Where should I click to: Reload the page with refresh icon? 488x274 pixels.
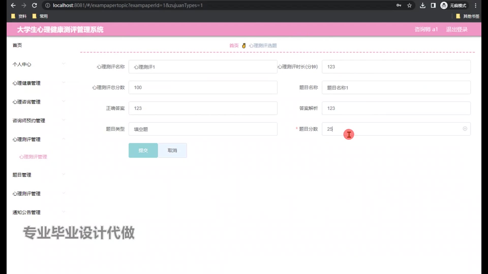click(35, 5)
